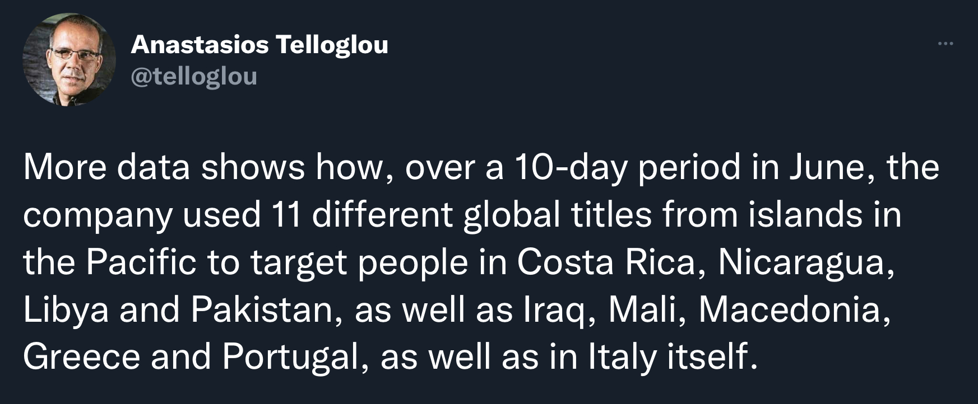Click the word "Macedonia" in the tweet

(x=789, y=309)
